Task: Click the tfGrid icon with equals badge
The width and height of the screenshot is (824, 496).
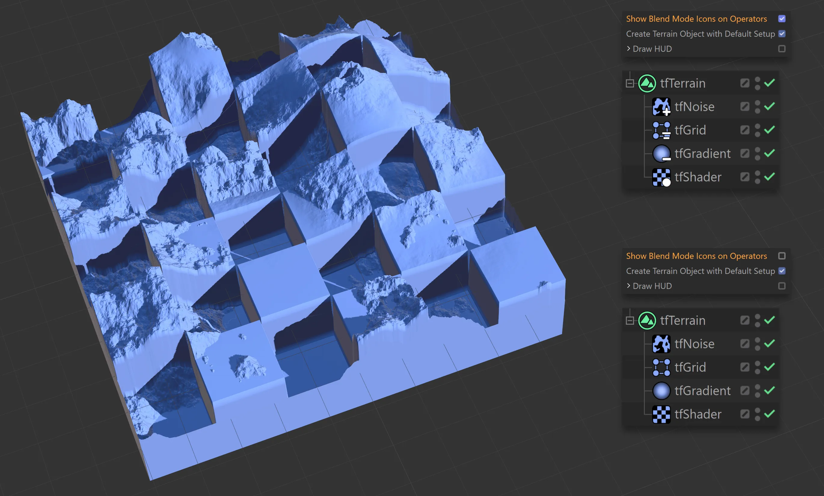Action: pyautogui.click(x=661, y=130)
